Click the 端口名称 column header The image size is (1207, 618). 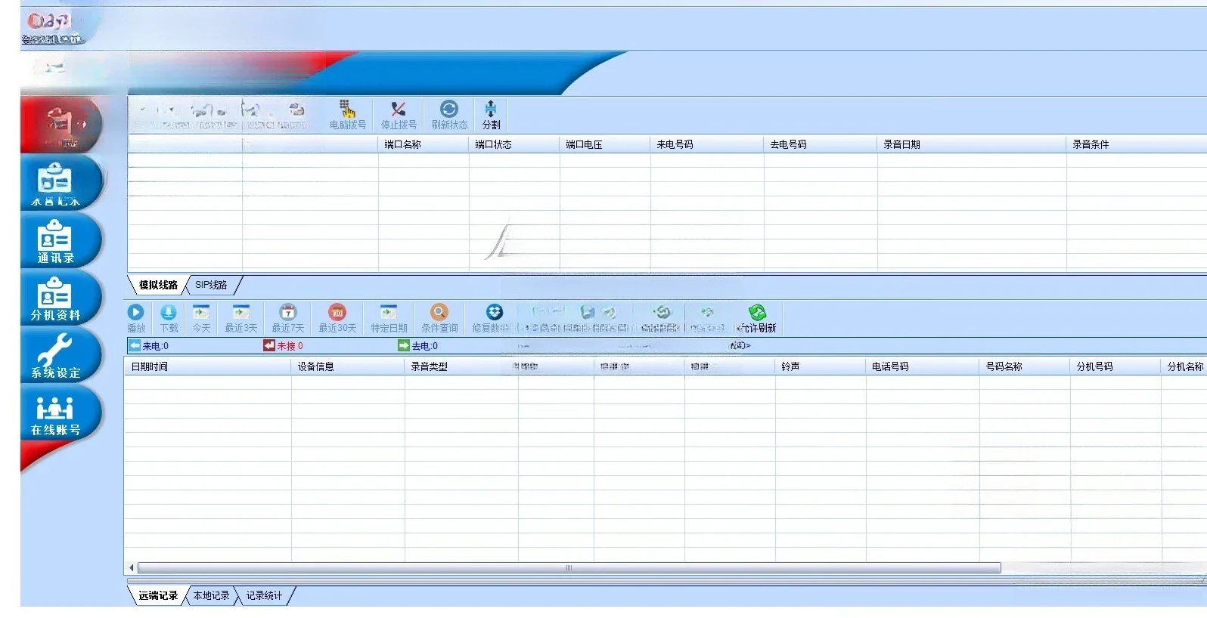tap(424, 144)
